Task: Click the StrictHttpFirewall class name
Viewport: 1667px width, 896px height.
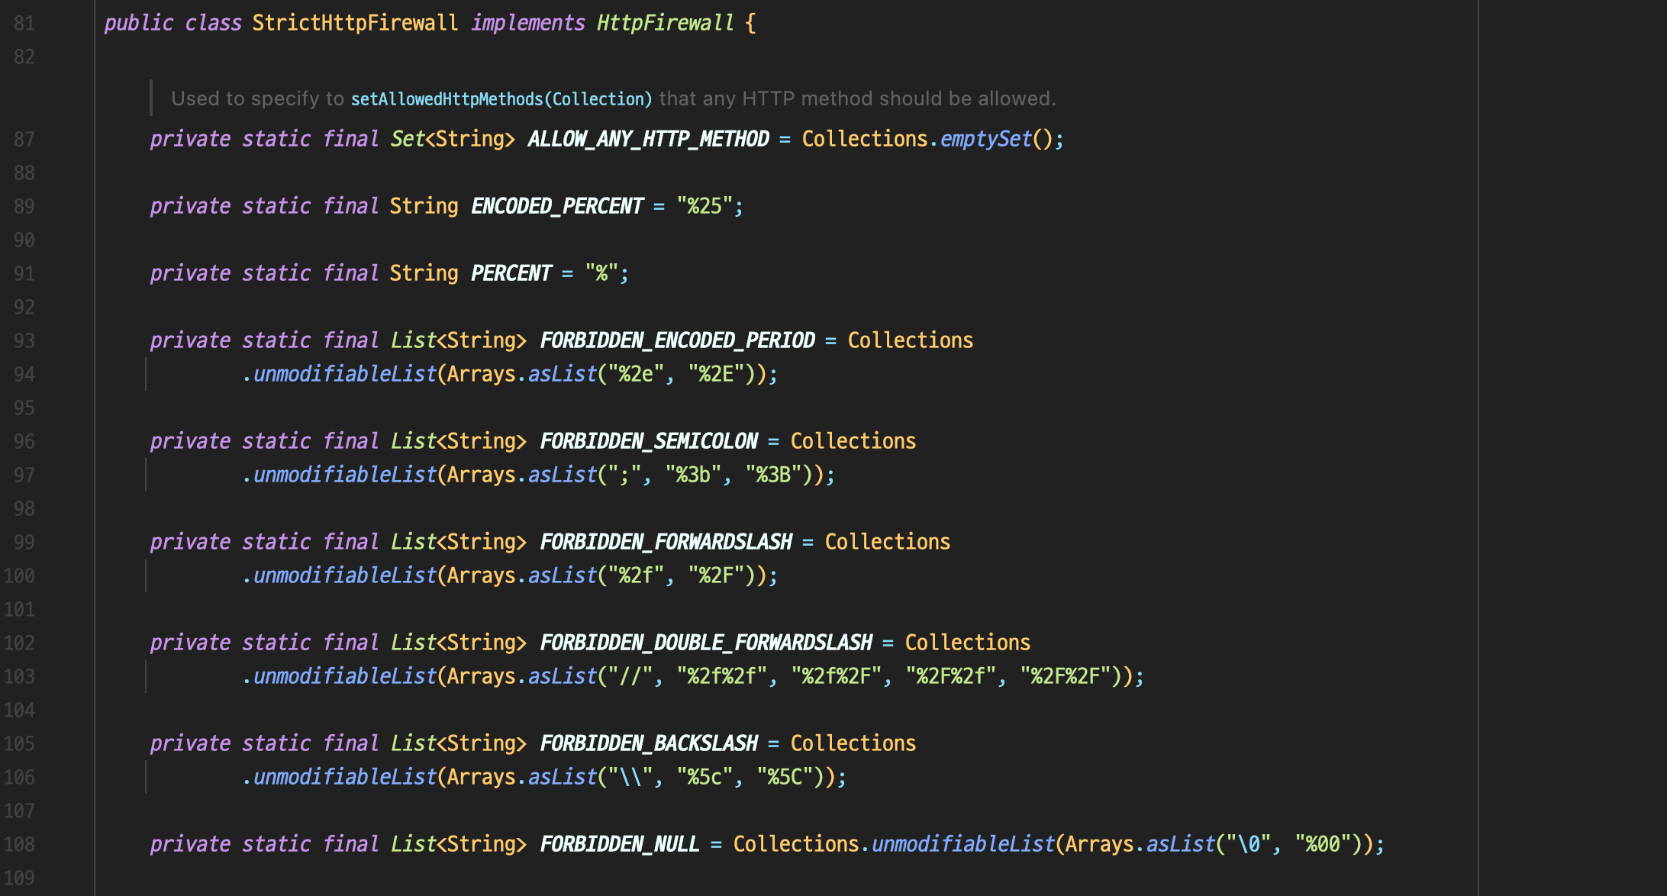Action: [355, 23]
